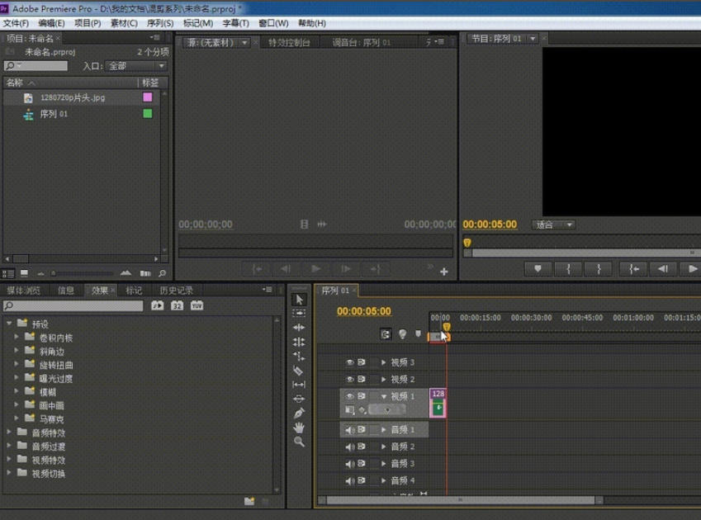Mute the 音频 3 track speaker

pyautogui.click(x=349, y=464)
